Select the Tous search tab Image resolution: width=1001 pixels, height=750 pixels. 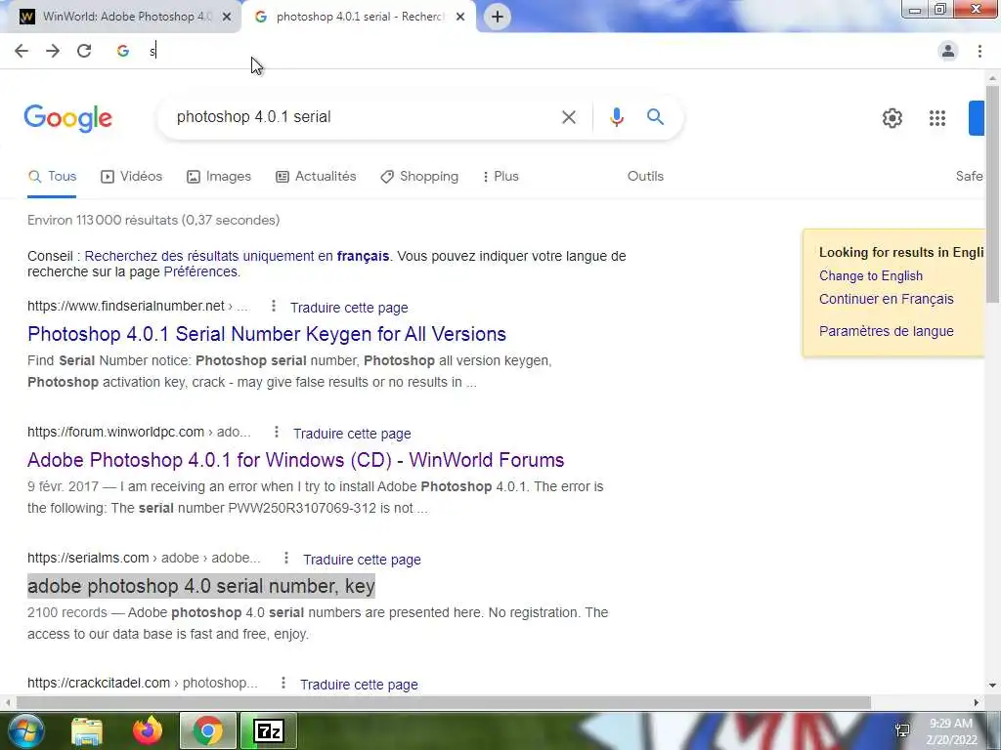(53, 177)
